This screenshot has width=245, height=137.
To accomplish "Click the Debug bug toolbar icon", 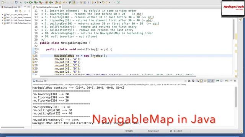I will coord(25,2).
